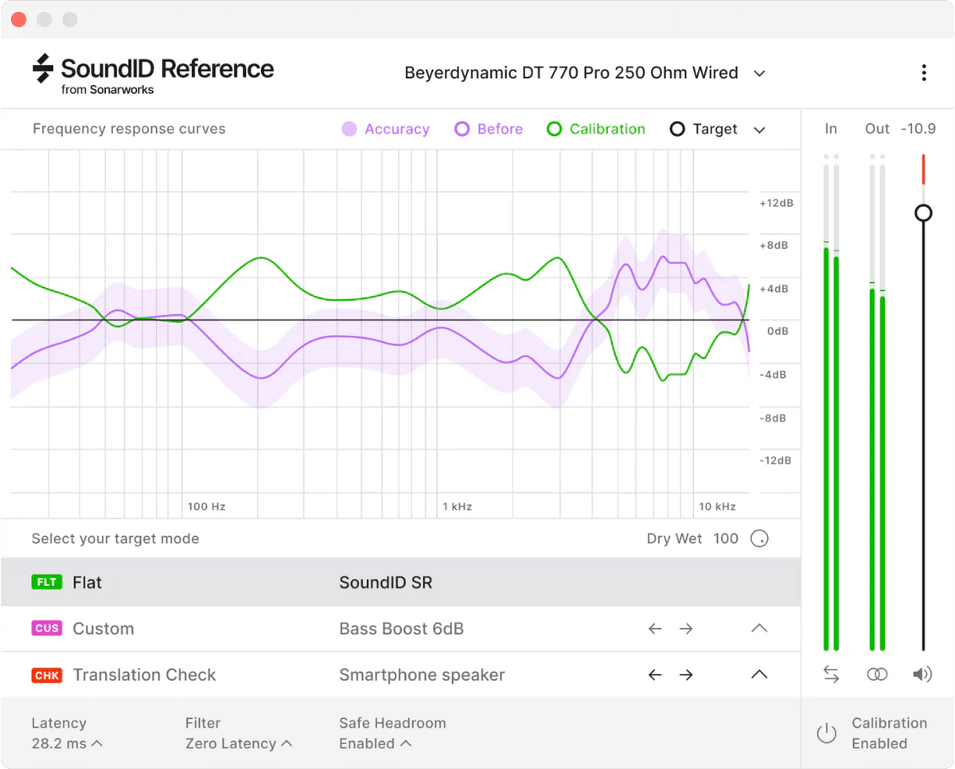
Task: Adjust the Dry Wet knob
Action: tap(759, 538)
